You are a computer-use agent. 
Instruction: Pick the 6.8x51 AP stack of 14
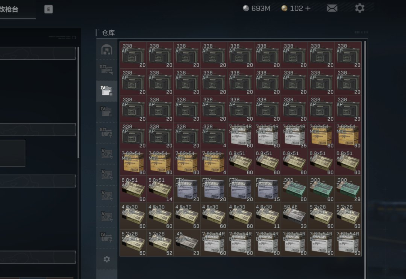pyautogui.click(x=160, y=189)
